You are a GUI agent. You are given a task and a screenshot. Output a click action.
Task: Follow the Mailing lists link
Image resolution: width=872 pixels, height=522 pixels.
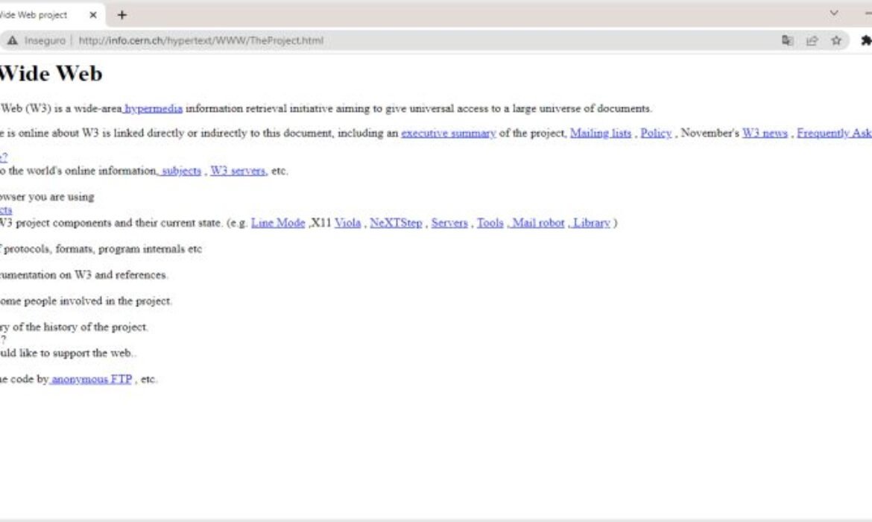(x=601, y=133)
